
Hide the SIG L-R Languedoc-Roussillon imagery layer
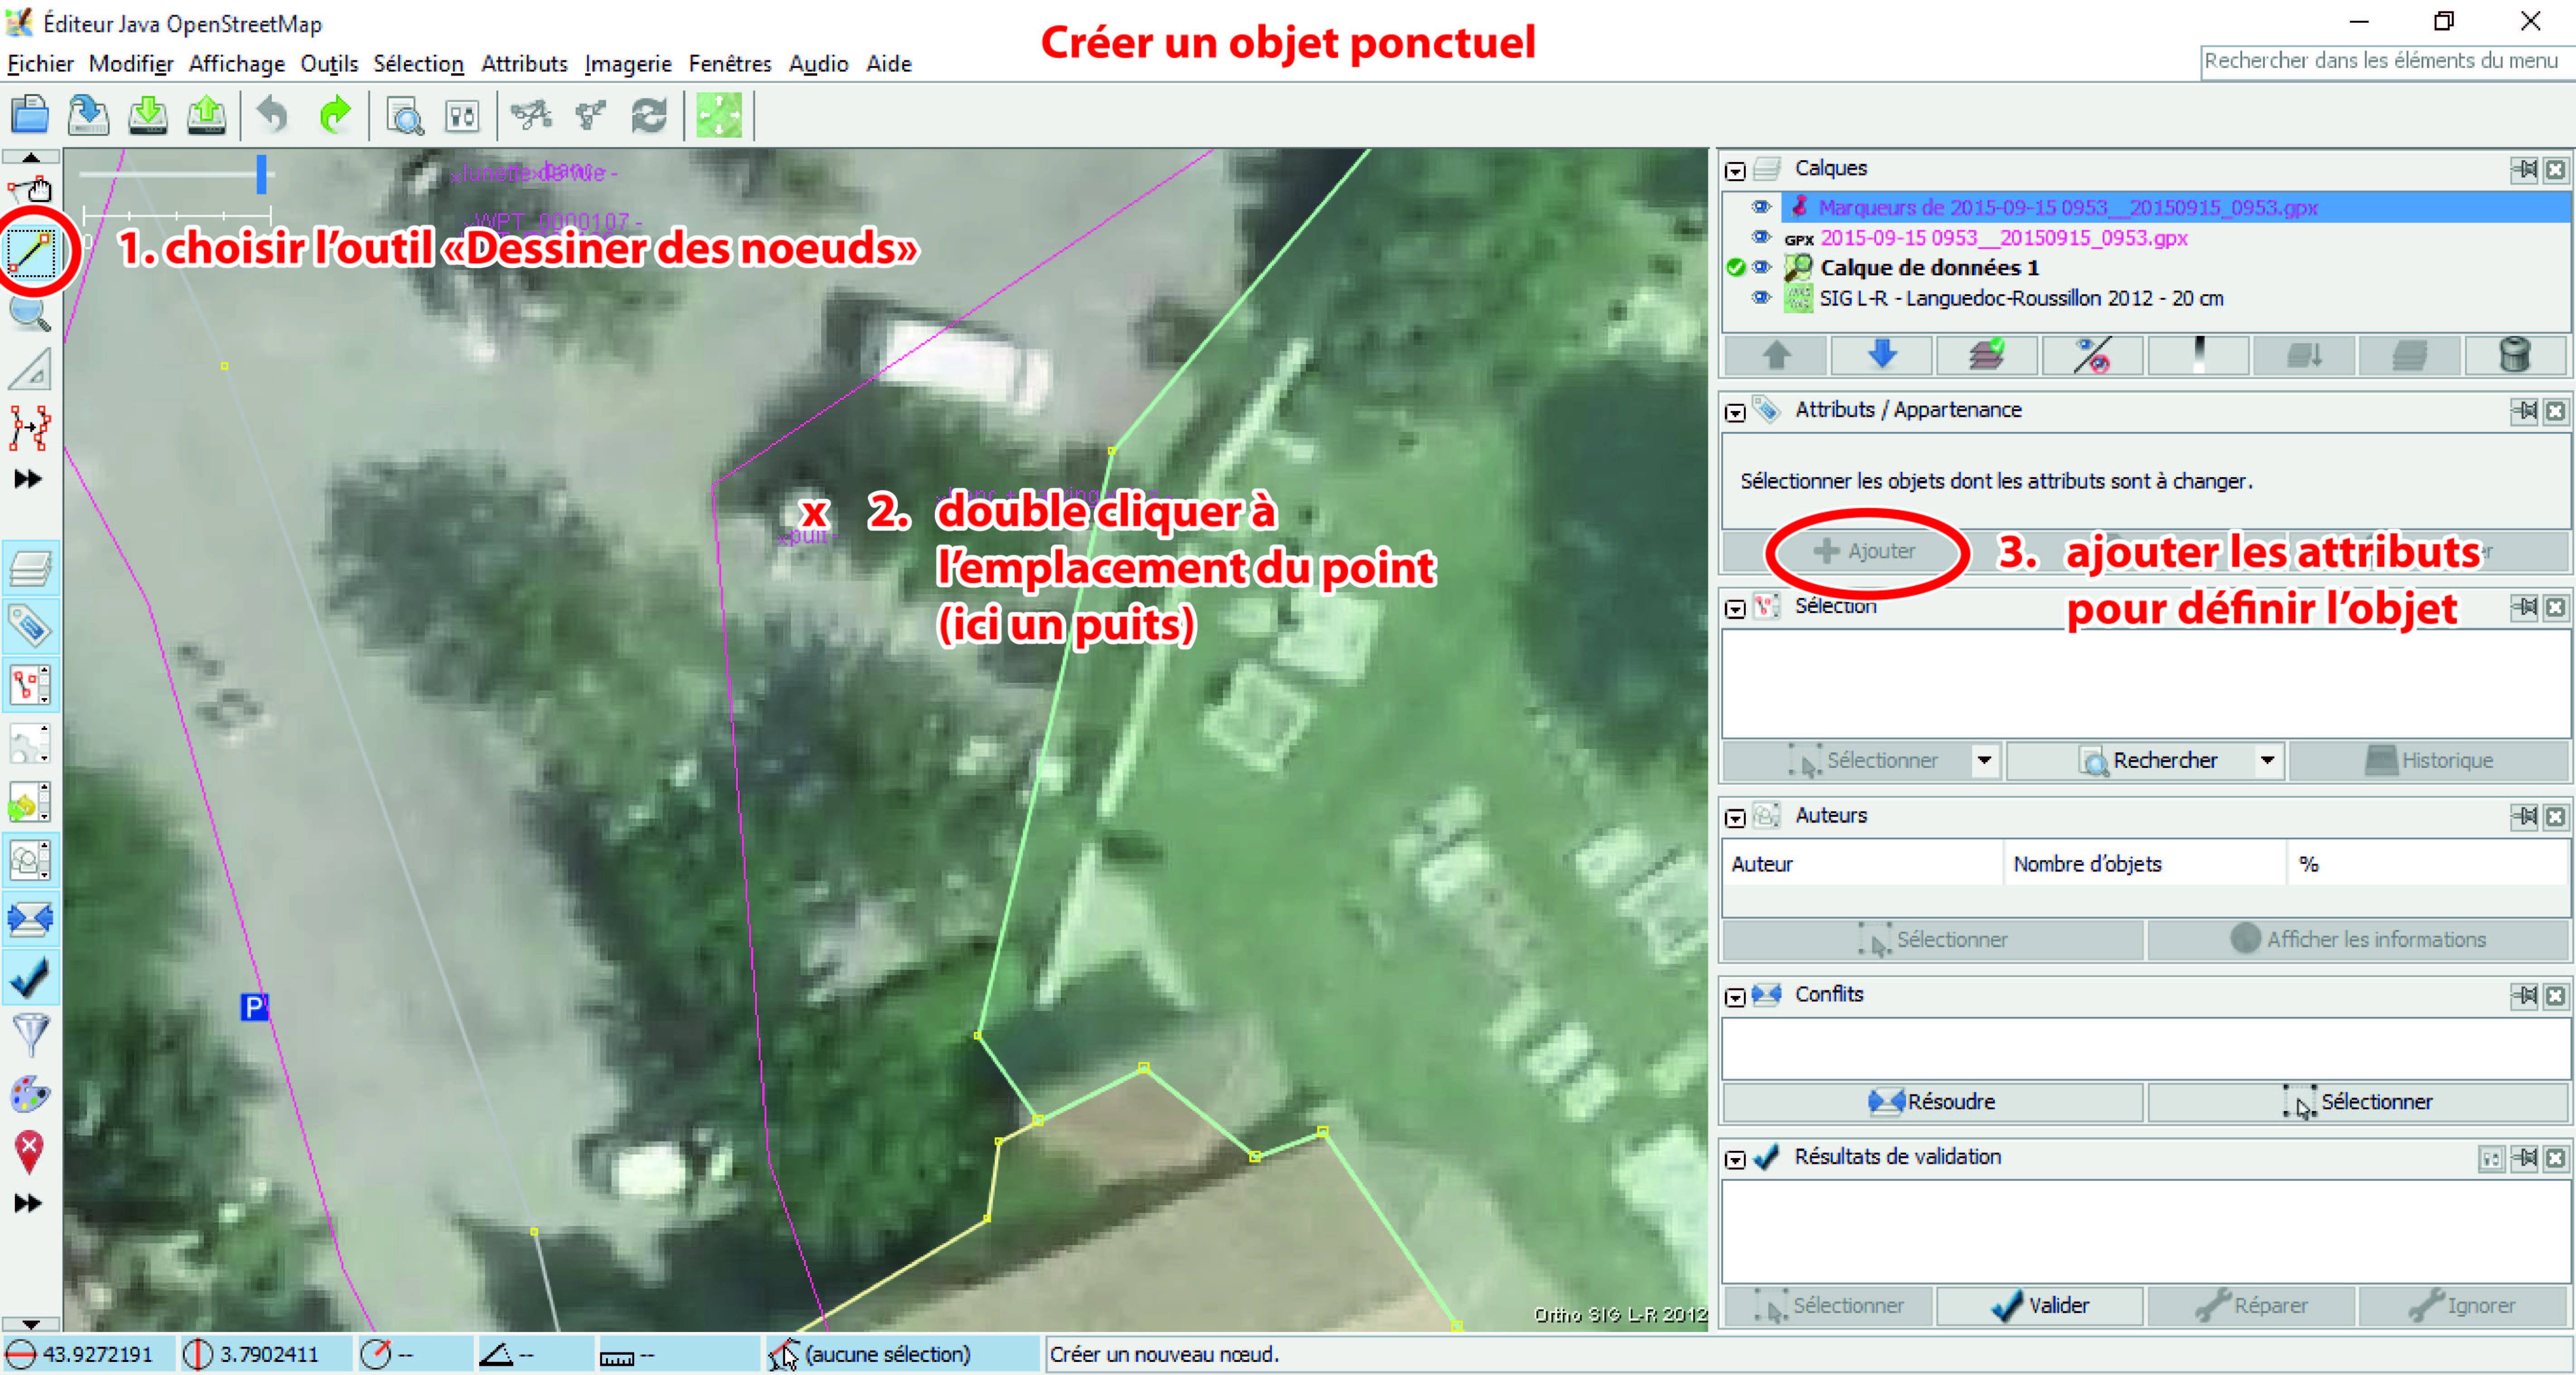pos(1761,298)
